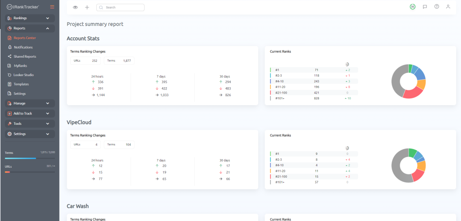Click Account Stats #11-20 orange color marker
This screenshot has height=221, width=461.
pyautogui.click(x=270, y=87)
